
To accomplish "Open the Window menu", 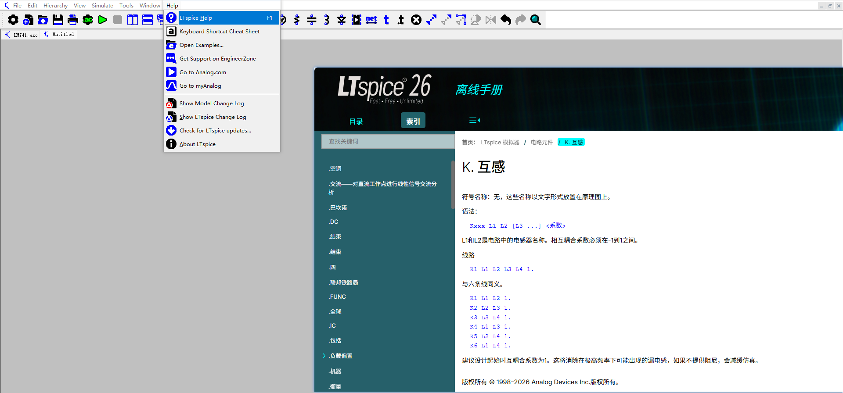I will point(150,5).
